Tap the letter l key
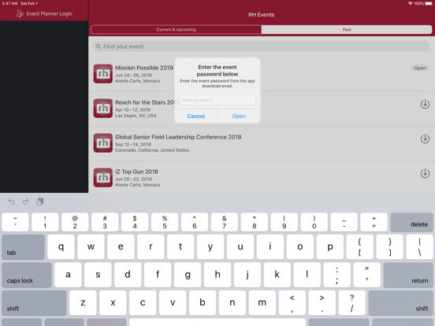The image size is (435, 326). [307, 275]
